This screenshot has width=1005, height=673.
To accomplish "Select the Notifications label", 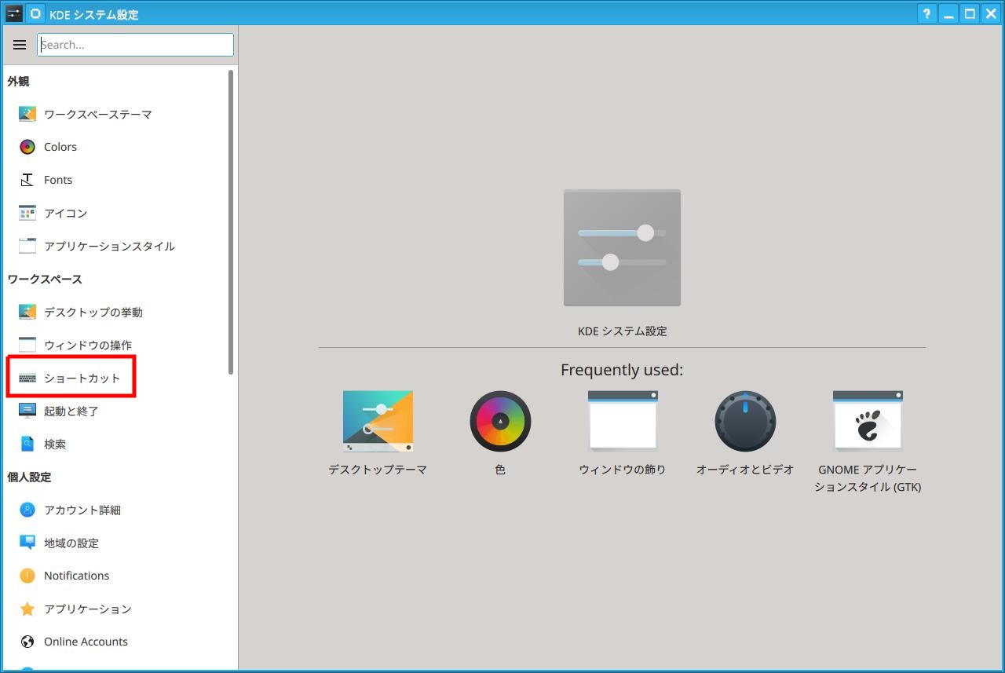I will pyautogui.click(x=76, y=576).
